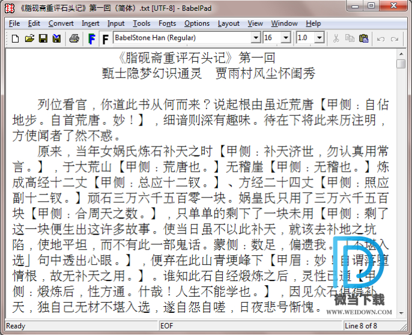
Task: Click the line spacing field showing 1.0
Action: [306, 38]
